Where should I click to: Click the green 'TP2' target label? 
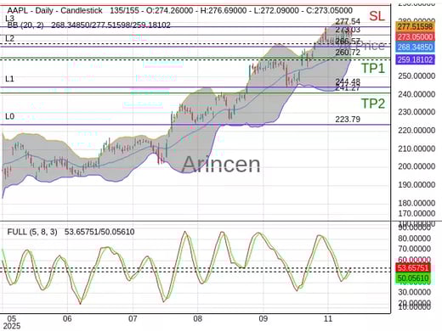coord(373,104)
